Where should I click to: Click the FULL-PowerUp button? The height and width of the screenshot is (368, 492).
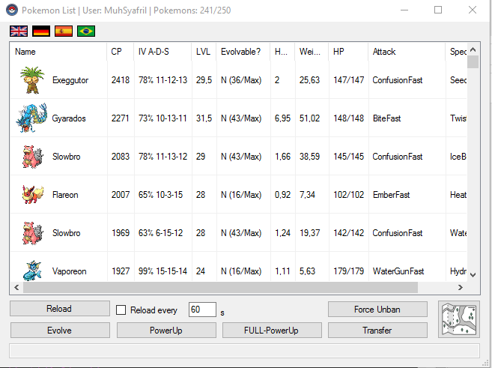pyautogui.click(x=272, y=331)
